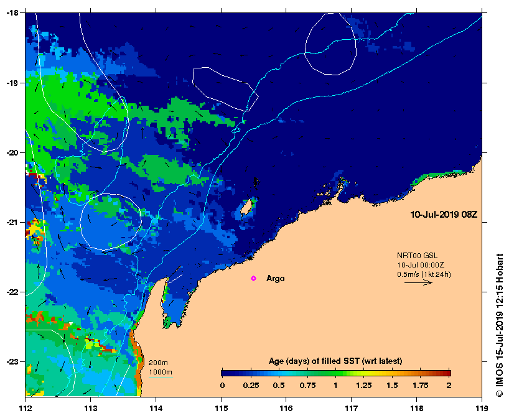Click the longitude axis label '119'

point(482,408)
